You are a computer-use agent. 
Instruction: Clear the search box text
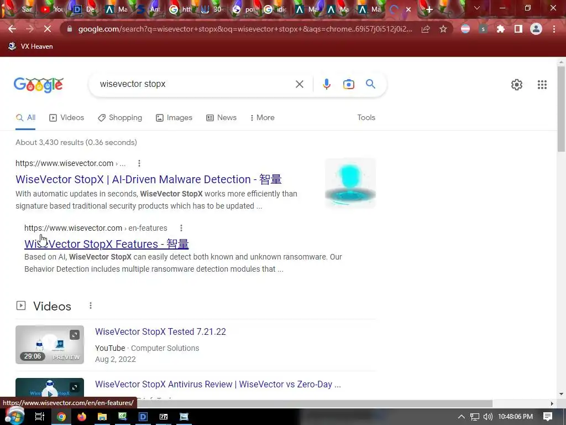coord(299,84)
